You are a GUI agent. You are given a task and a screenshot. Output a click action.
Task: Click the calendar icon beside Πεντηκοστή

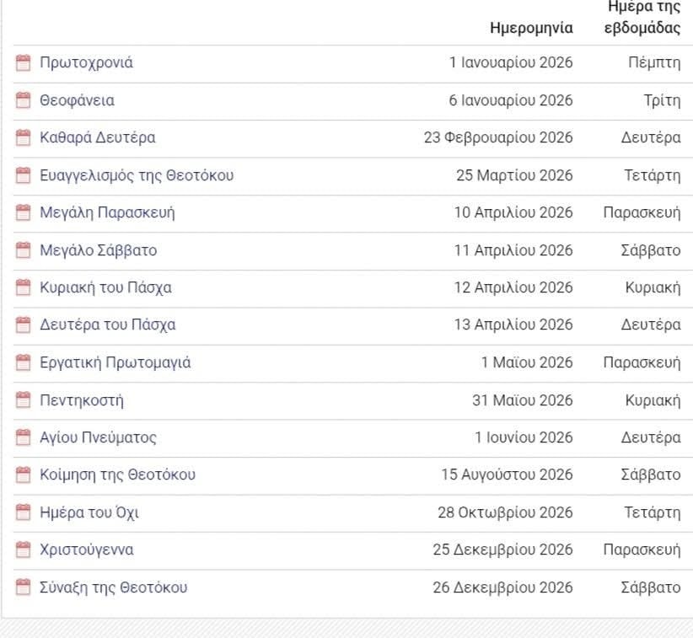click(x=24, y=400)
